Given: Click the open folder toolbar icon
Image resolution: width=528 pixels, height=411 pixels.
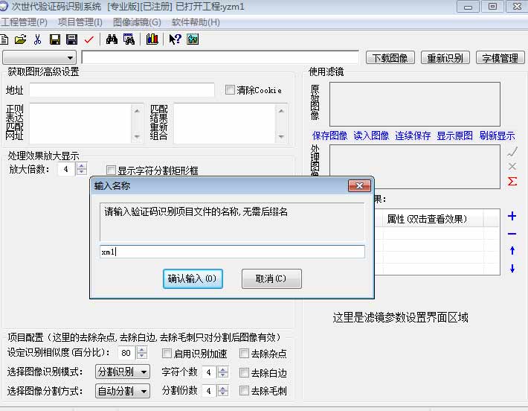Looking at the screenshot, I should pyautogui.click(x=20, y=39).
